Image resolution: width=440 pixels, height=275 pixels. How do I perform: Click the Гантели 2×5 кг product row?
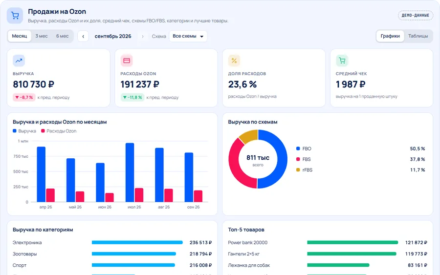[x=328, y=254]
